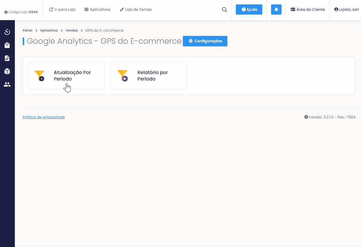Click the Google Analytics - GPS do E-commerce heading

tap(104, 41)
